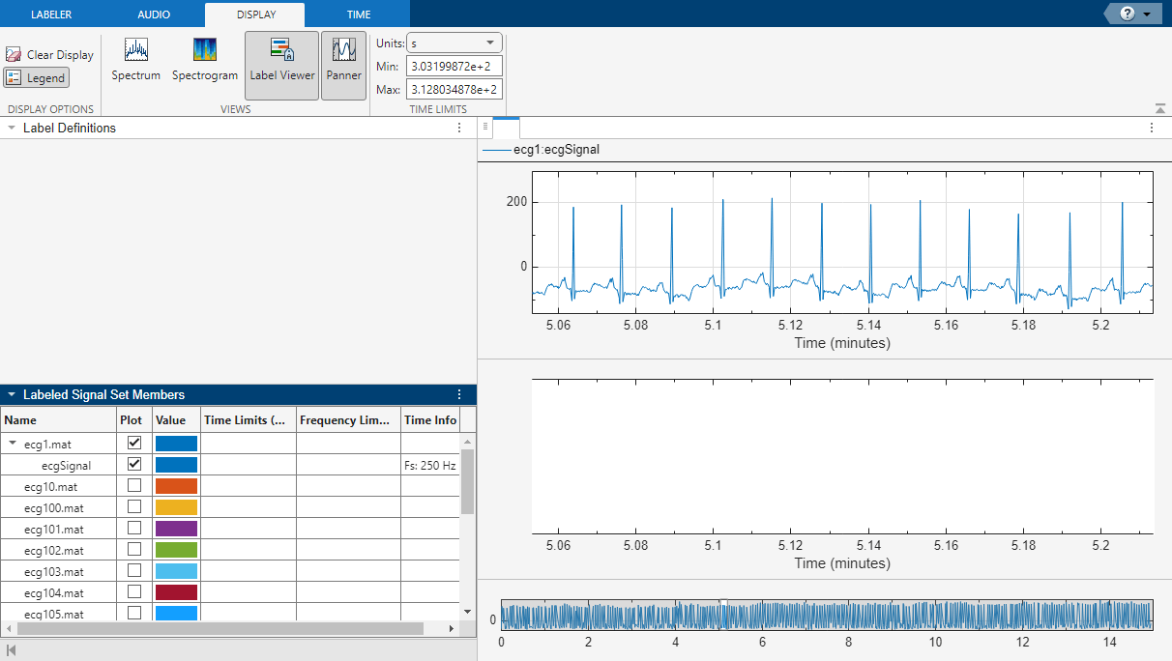1172x661 pixels.
Task: Open the Spectrogram view
Action: coord(204,60)
